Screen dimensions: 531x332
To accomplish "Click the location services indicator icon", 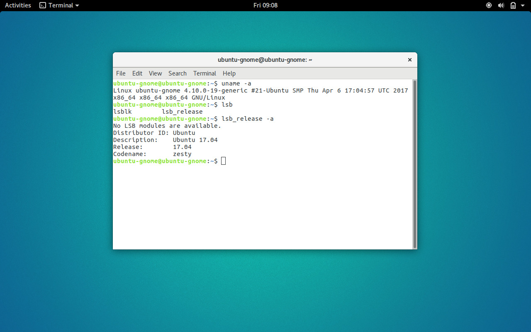I will (489, 5).
